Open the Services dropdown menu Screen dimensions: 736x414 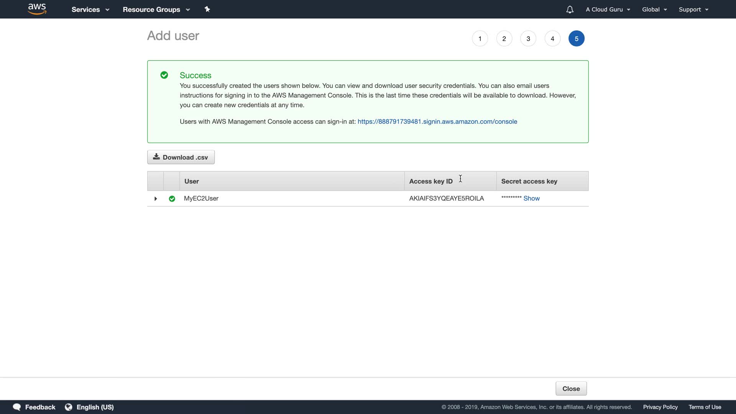coord(90,10)
